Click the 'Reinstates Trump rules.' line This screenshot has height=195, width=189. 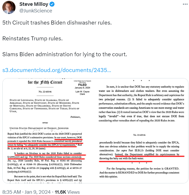click(x=32, y=39)
